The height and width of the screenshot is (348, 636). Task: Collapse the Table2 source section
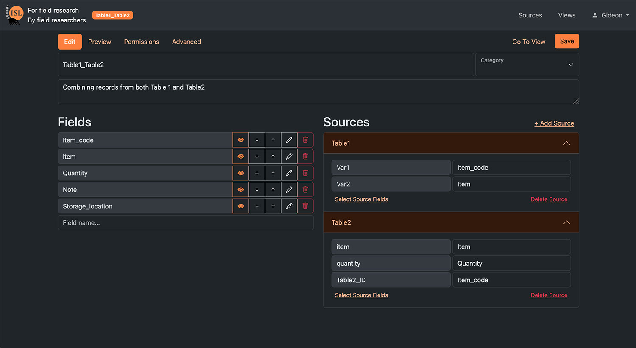(x=566, y=223)
